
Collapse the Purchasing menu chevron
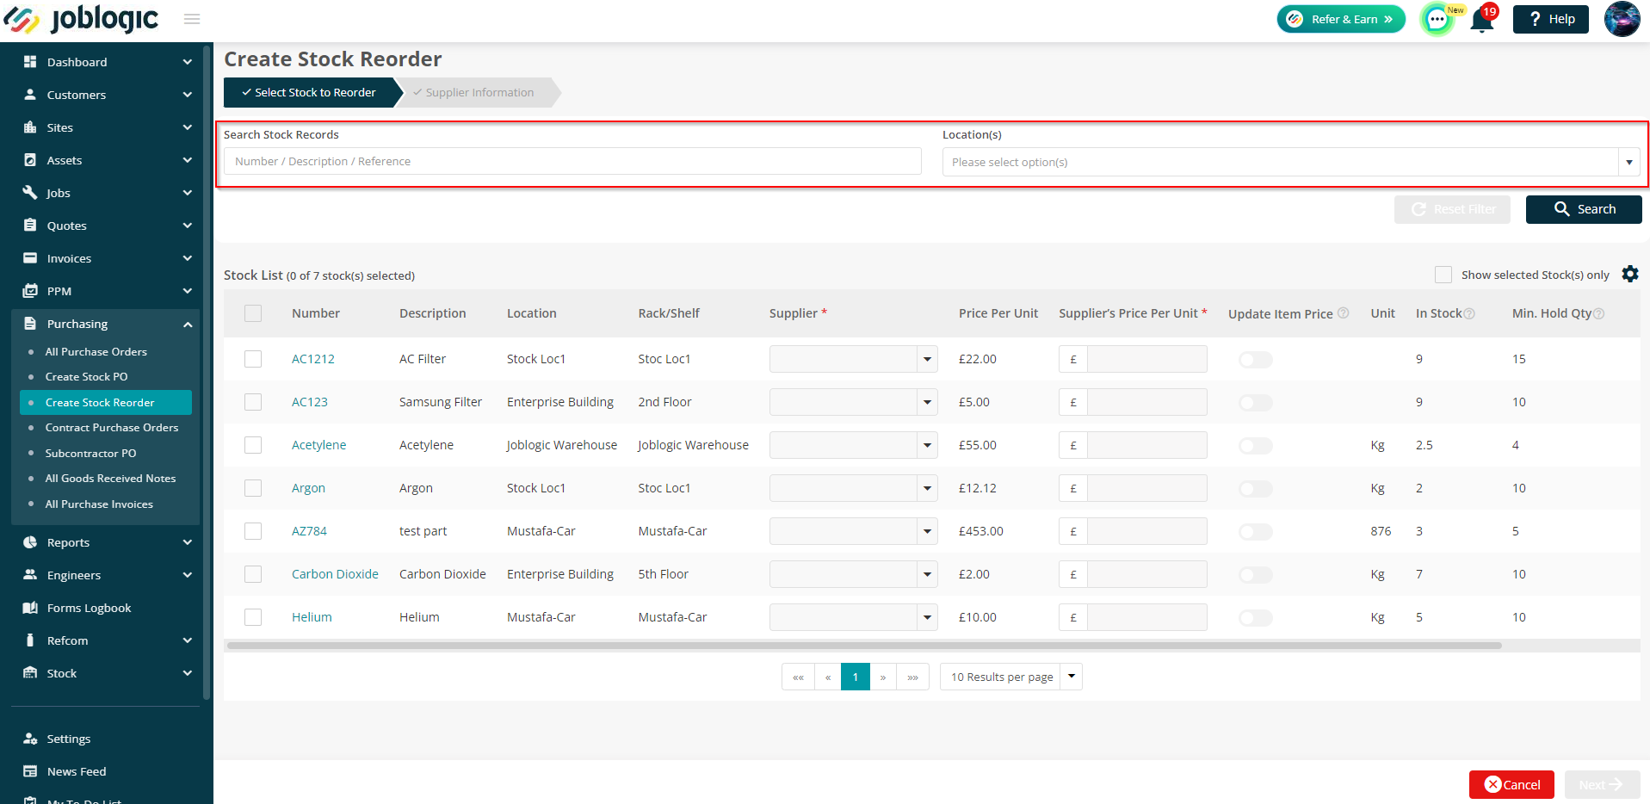(x=188, y=325)
